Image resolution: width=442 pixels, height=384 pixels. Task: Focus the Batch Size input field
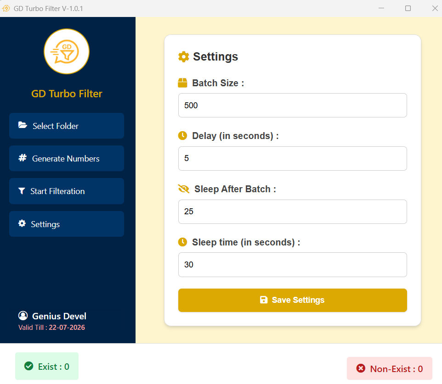click(292, 106)
